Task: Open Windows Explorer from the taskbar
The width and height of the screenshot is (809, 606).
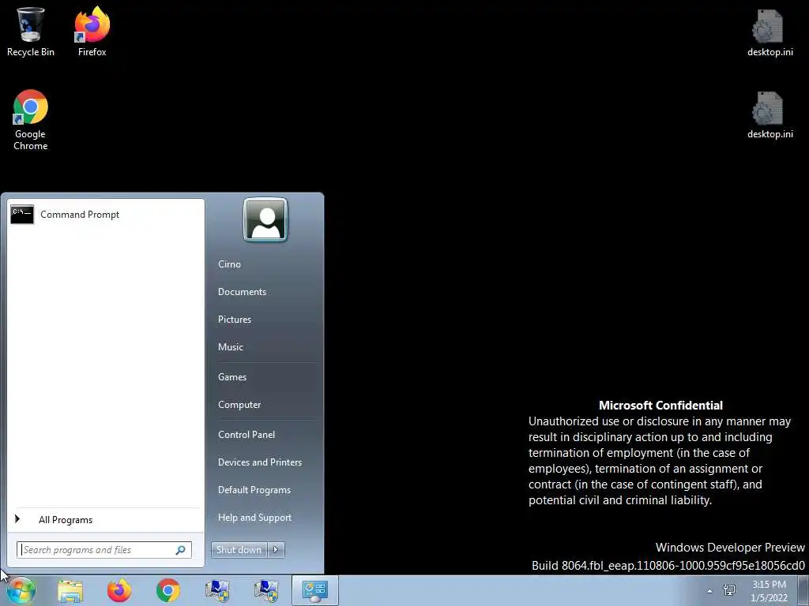Action: 70,590
